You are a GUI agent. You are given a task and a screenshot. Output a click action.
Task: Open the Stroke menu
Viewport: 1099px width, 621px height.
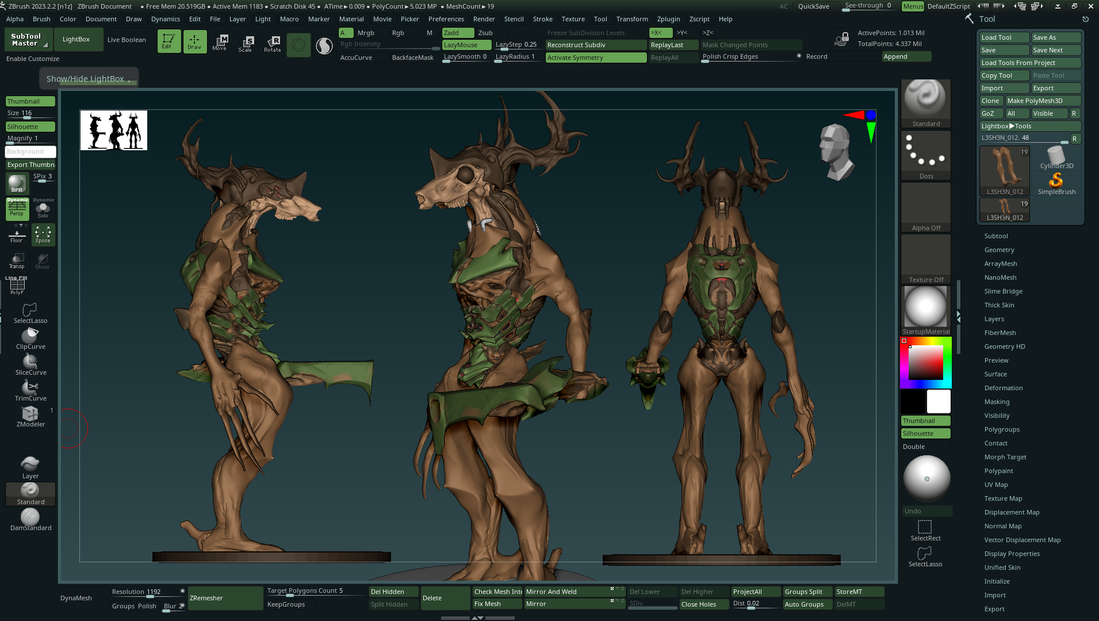[x=542, y=19]
